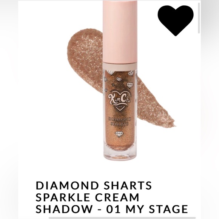Click the diamond icon at tube's top left
Screen dimensions: 219x219
[x=110, y=73]
